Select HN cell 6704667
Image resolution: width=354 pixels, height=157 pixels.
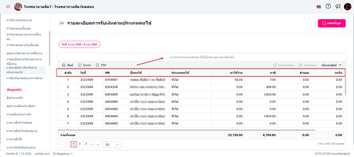tap(115, 80)
